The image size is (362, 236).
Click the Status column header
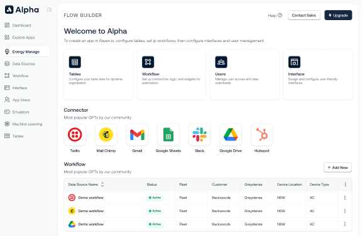[x=151, y=185]
